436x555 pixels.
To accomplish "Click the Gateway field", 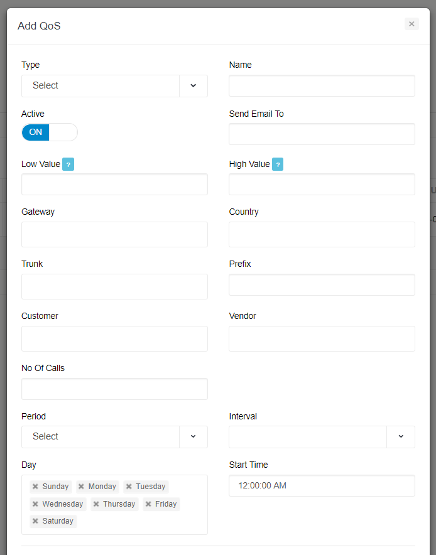I will (114, 234).
